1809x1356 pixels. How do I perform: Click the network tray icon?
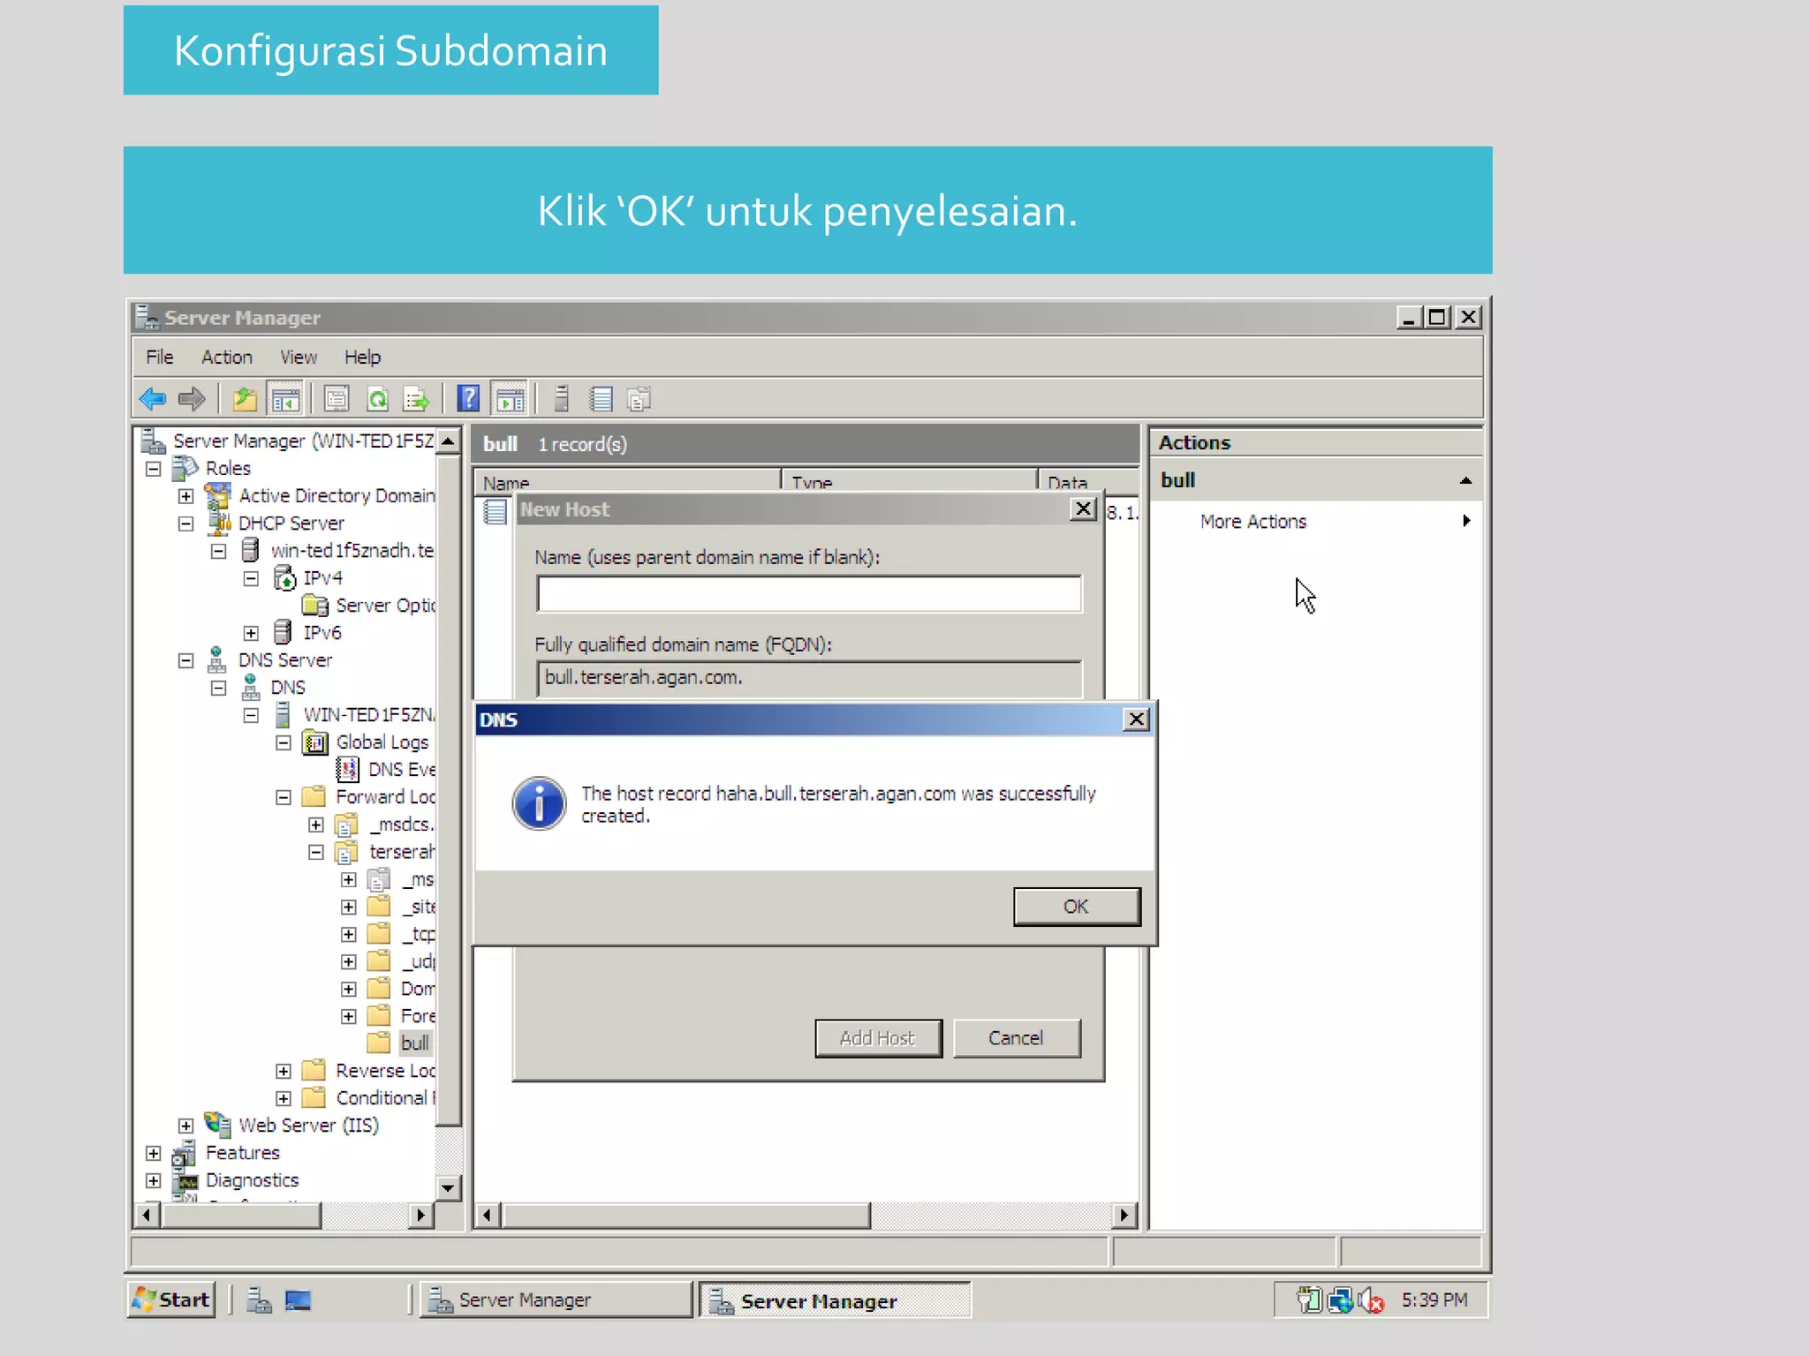pos(1340,1299)
